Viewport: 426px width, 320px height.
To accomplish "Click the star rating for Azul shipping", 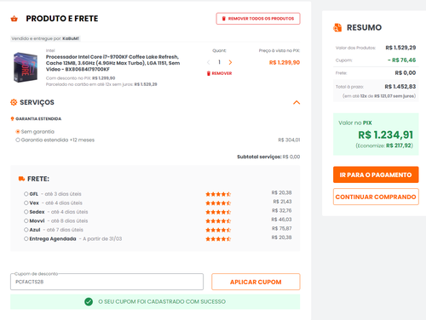I will 218,230.
